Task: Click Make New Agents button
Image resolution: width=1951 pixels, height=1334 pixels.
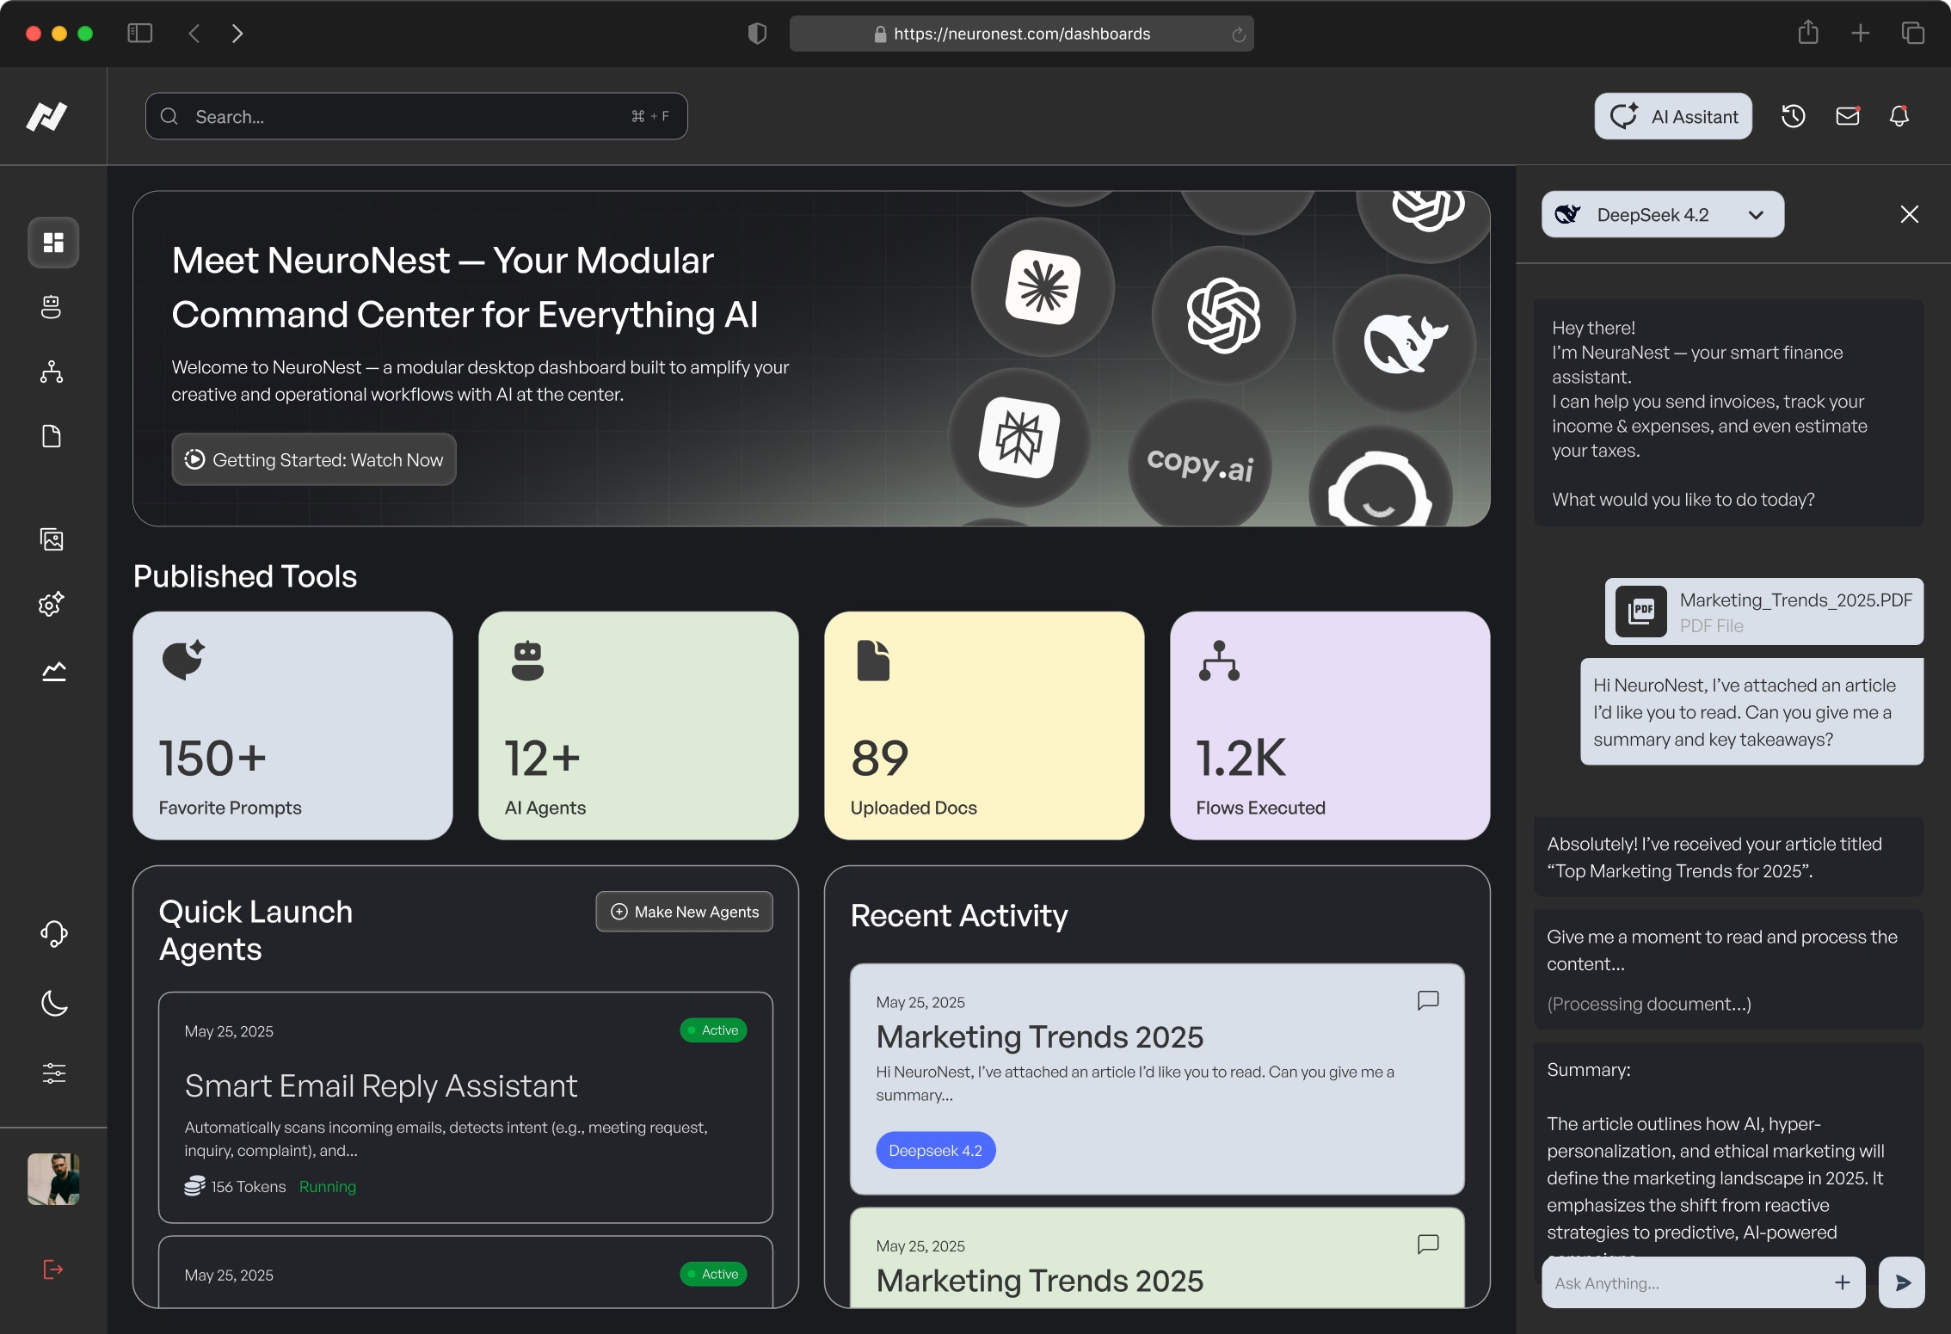Action: point(684,912)
